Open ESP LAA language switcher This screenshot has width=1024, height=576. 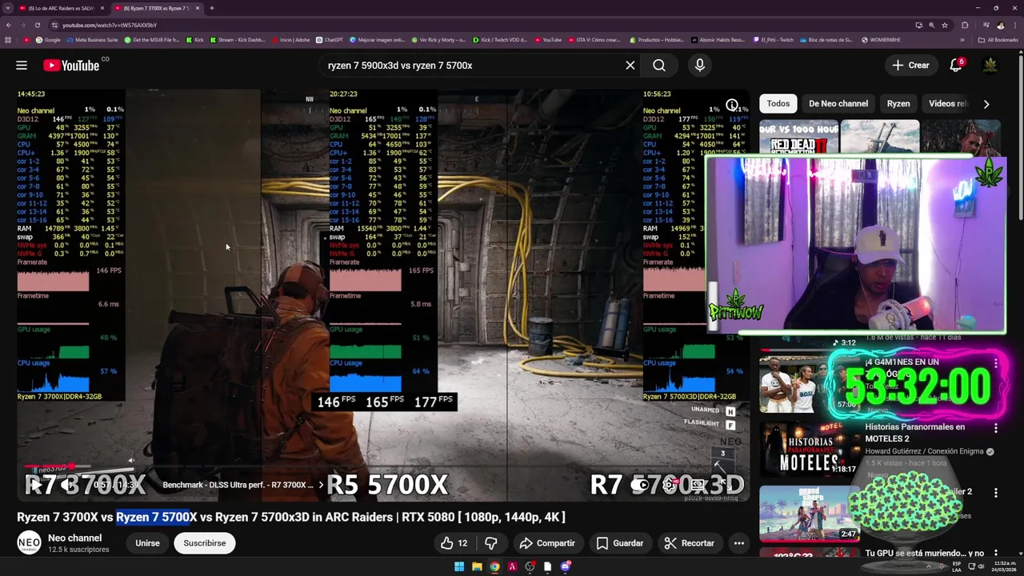coord(957,566)
